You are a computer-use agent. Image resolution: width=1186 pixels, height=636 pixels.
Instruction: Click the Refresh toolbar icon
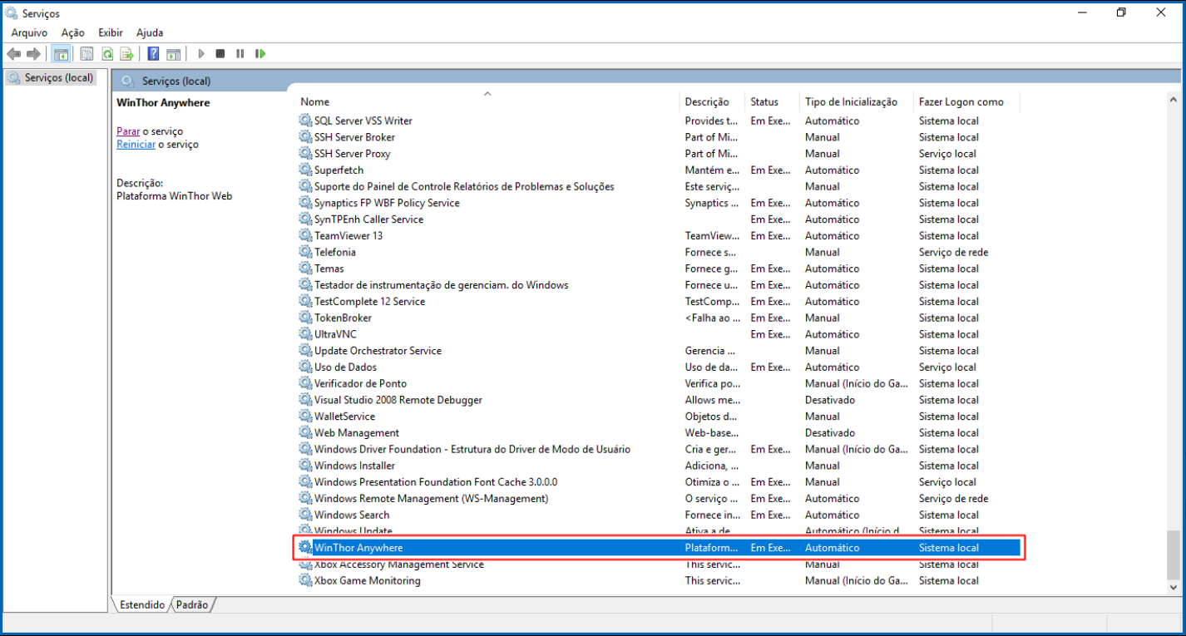pos(107,54)
